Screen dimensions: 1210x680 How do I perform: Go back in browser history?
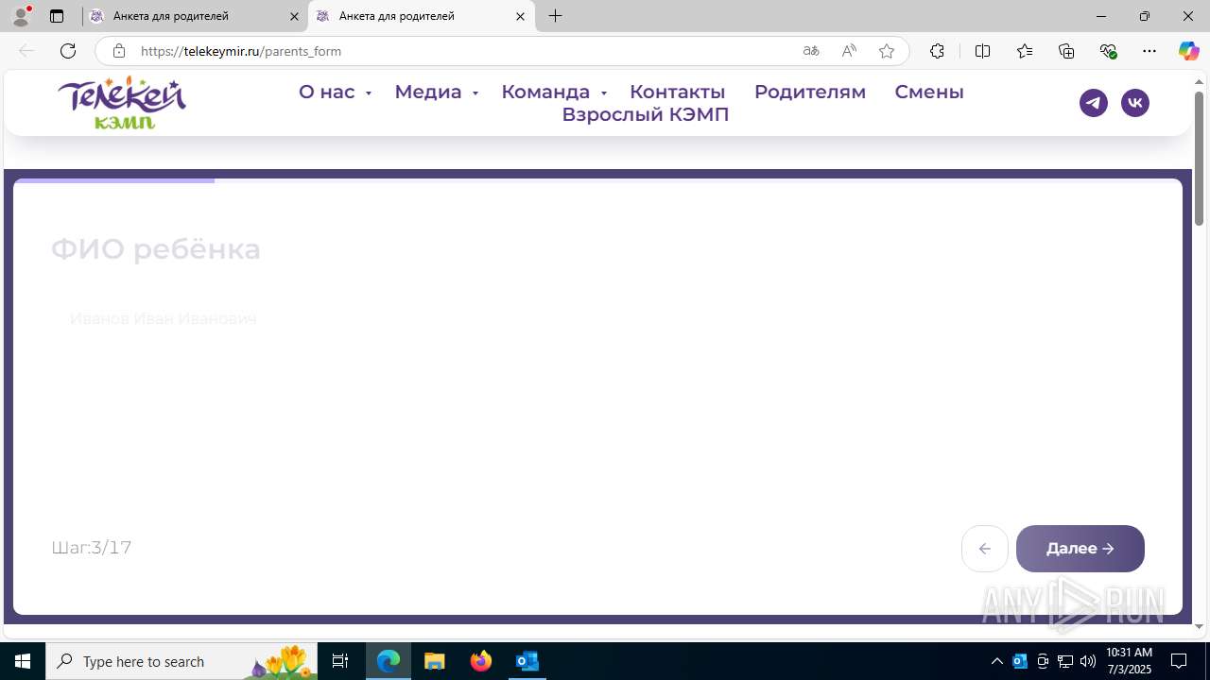click(x=26, y=51)
